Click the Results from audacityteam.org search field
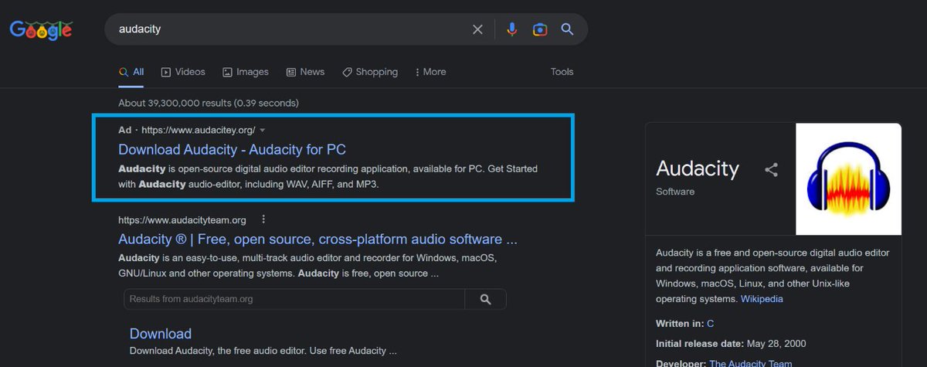The height and width of the screenshot is (367, 927). 294,299
